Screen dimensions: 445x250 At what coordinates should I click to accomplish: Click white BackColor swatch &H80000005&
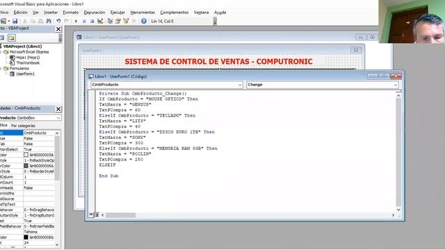pos(26,155)
